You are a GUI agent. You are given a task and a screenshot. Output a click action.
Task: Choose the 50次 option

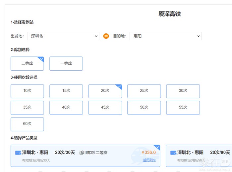144,108
